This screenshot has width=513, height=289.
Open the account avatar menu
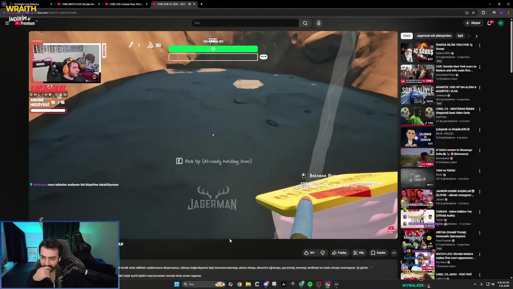point(501,23)
